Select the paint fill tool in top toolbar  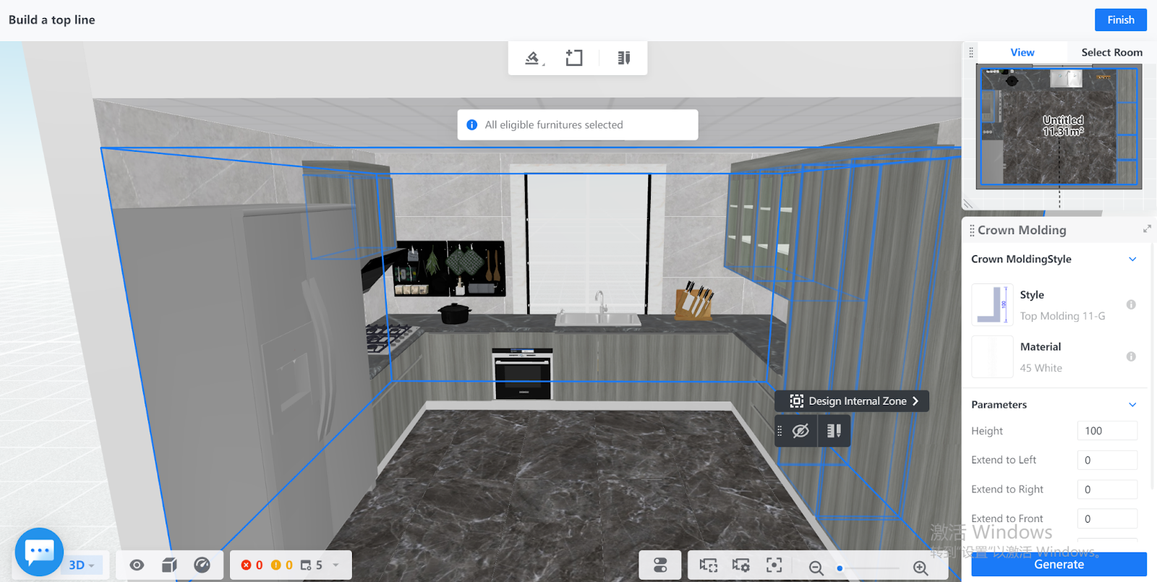coord(533,58)
